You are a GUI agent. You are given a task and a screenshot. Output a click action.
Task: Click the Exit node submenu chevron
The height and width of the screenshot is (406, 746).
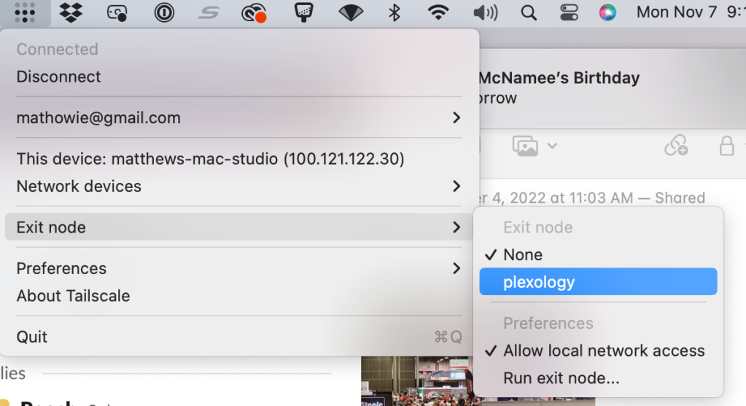pyautogui.click(x=456, y=227)
